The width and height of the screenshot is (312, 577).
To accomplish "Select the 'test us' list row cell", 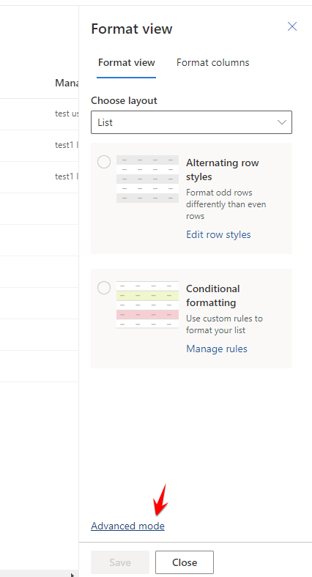I will pos(67,113).
